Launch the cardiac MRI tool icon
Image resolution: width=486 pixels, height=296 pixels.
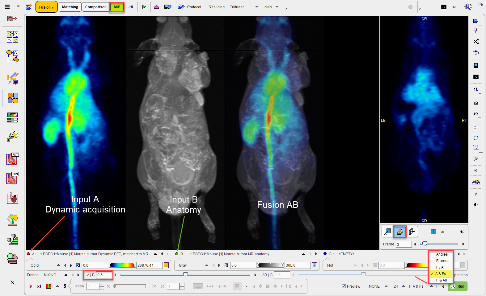(12, 178)
